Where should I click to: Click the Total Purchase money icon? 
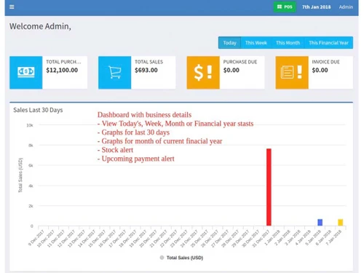point(26,72)
